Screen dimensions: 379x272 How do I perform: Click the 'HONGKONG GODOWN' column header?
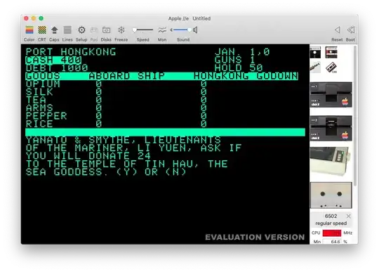[246, 76]
